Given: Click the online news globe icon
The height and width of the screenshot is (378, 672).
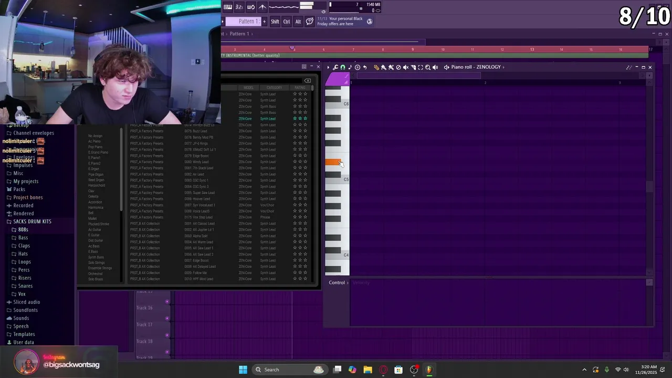Looking at the screenshot, I should tap(370, 22).
